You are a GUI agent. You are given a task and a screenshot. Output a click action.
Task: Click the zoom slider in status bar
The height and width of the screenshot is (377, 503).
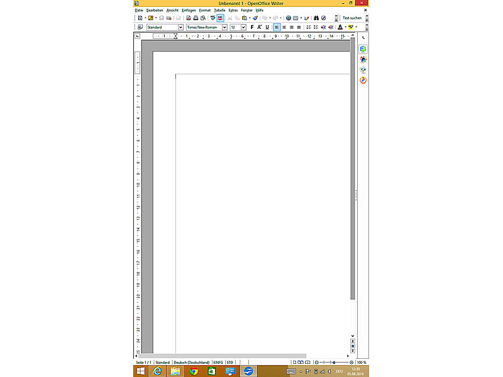(334, 363)
